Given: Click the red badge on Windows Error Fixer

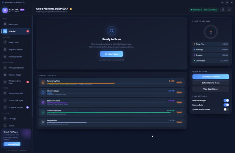Looking at the screenshot, I should [x=28, y=82].
